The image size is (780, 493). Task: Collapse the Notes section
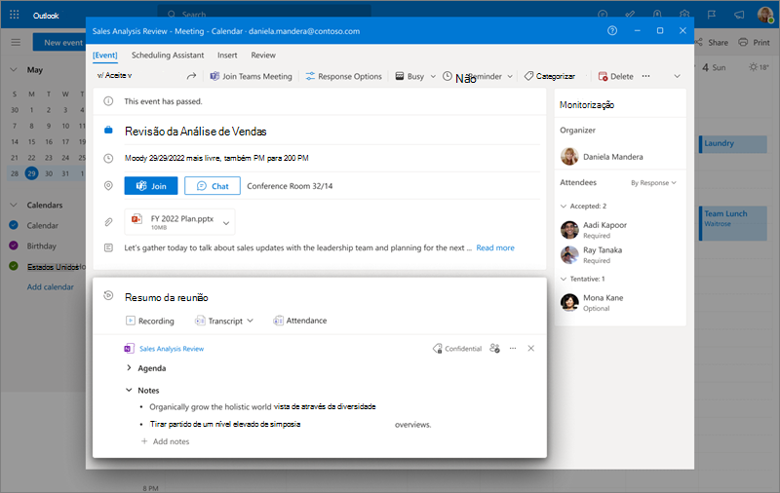pyautogui.click(x=129, y=390)
